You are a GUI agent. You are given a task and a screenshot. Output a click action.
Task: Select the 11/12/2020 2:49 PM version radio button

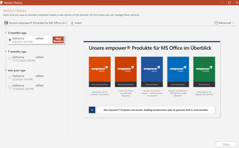tap(10, 59)
